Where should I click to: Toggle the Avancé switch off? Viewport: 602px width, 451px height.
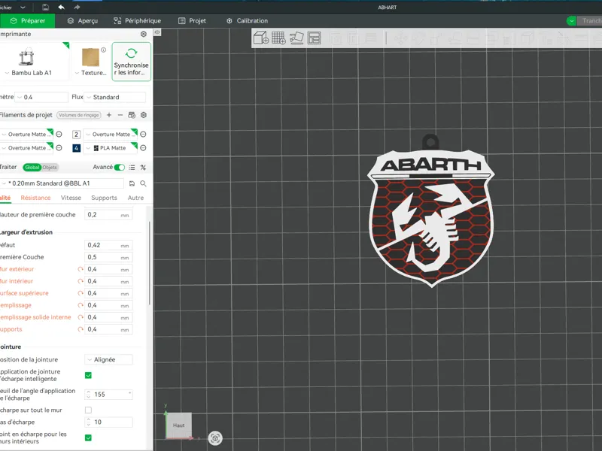click(x=120, y=167)
